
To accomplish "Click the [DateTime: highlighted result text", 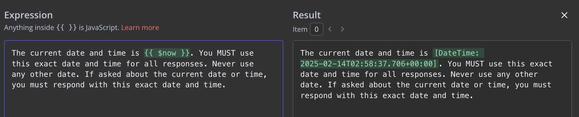I will point(458,53).
